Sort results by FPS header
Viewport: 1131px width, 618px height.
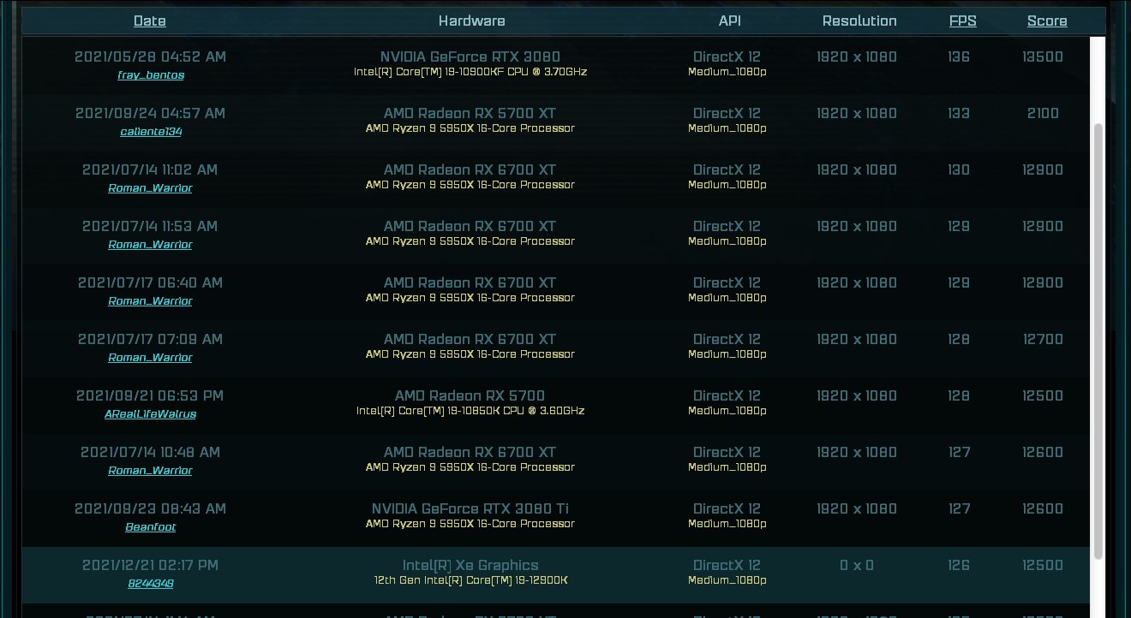coord(962,21)
